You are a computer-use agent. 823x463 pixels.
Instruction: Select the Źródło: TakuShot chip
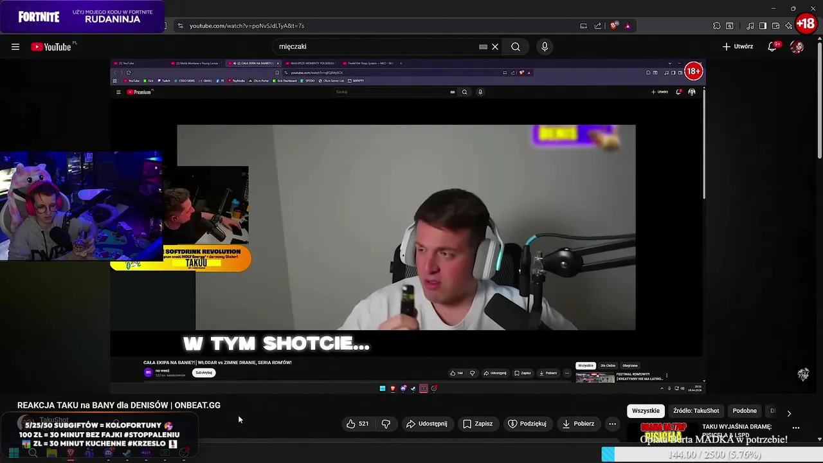tap(696, 411)
